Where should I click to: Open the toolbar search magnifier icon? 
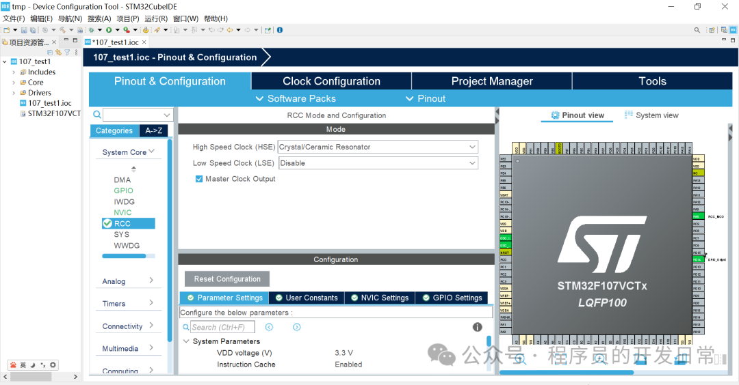(697, 30)
